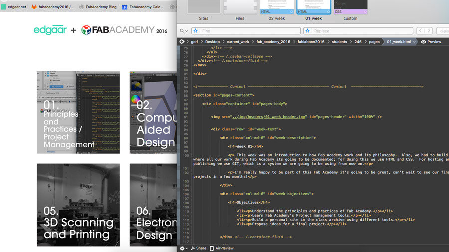Viewport: 449px width, 252px height.
Task: Switch to the 02_week HTML document tab
Action: tap(277, 11)
